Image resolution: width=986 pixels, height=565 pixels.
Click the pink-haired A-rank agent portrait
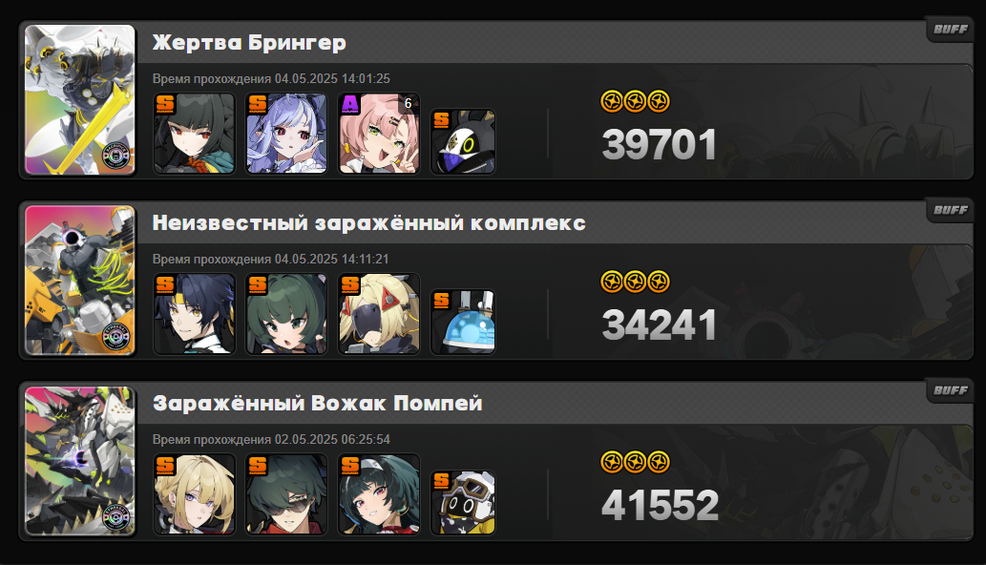tap(379, 134)
